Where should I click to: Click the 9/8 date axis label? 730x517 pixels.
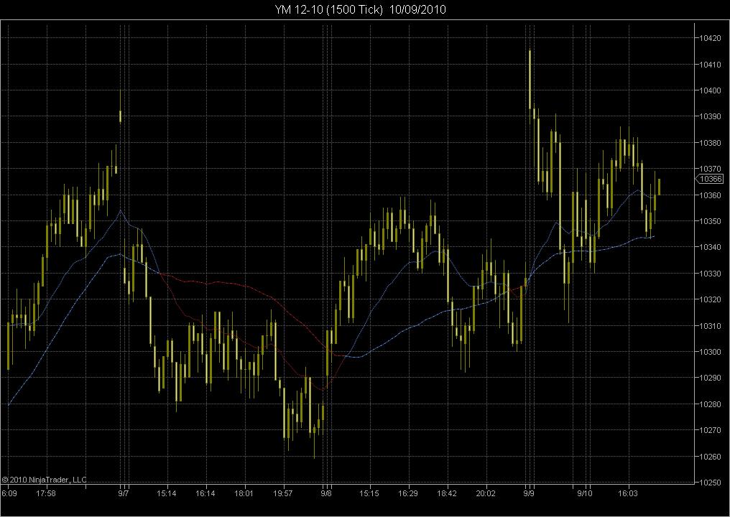click(327, 493)
